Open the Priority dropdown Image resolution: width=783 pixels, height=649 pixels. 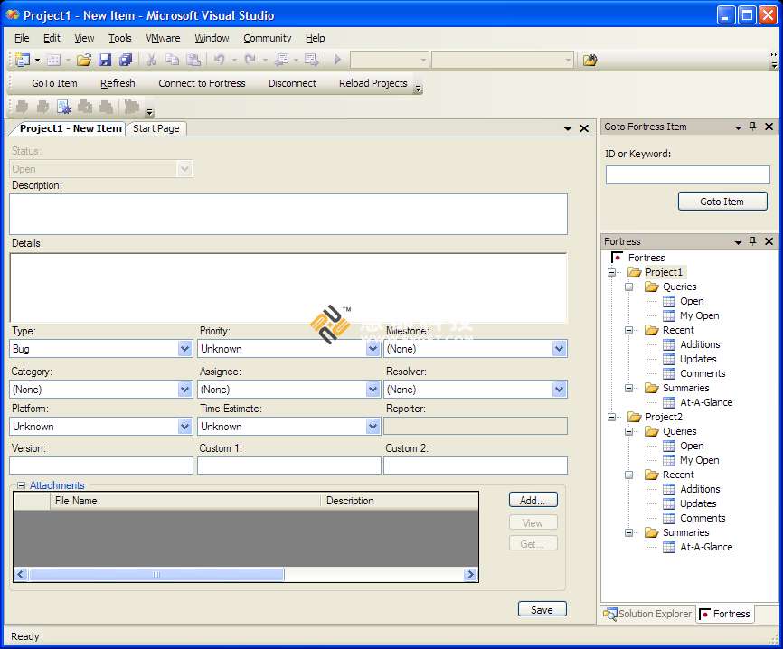click(x=373, y=349)
